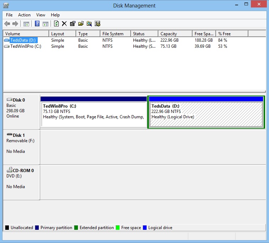269x243 pixels.
Task: Select the Disk 0 label panel
Action: point(21,110)
